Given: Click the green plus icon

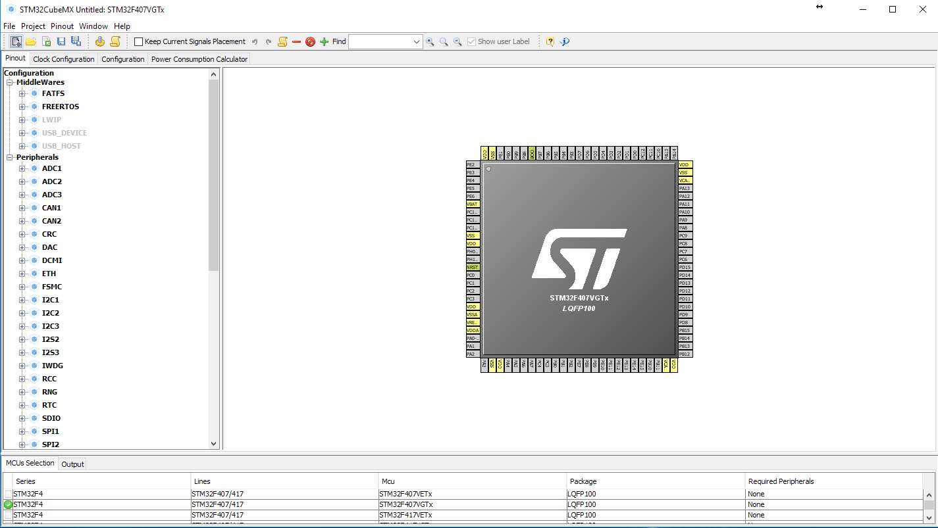Looking at the screenshot, I should pos(324,41).
